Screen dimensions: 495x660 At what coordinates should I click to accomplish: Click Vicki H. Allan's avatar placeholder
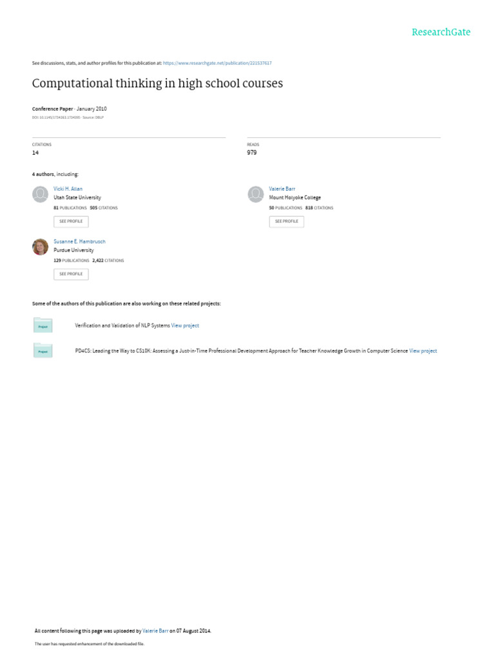(x=40, y=195)
